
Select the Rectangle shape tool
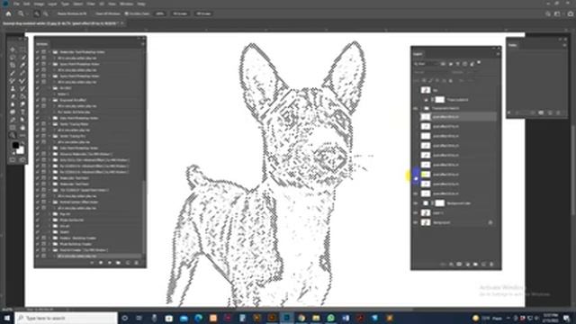coord(13,128)
